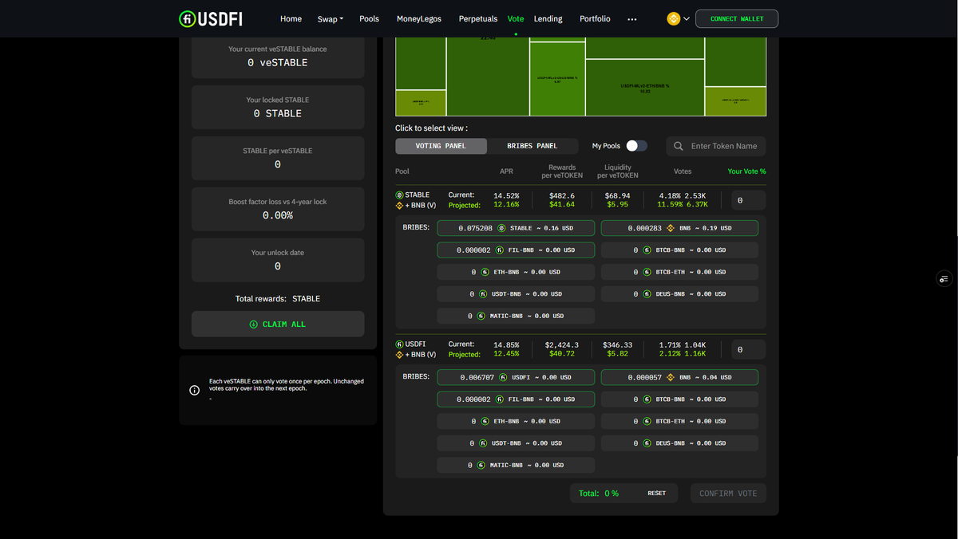This screenshot has width=958, height=539.
Task: Go to Pools page
Action: point(370,18)
